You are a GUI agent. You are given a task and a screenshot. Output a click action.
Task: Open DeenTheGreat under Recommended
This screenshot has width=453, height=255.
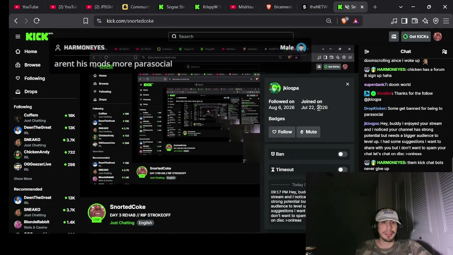[44, 200]
